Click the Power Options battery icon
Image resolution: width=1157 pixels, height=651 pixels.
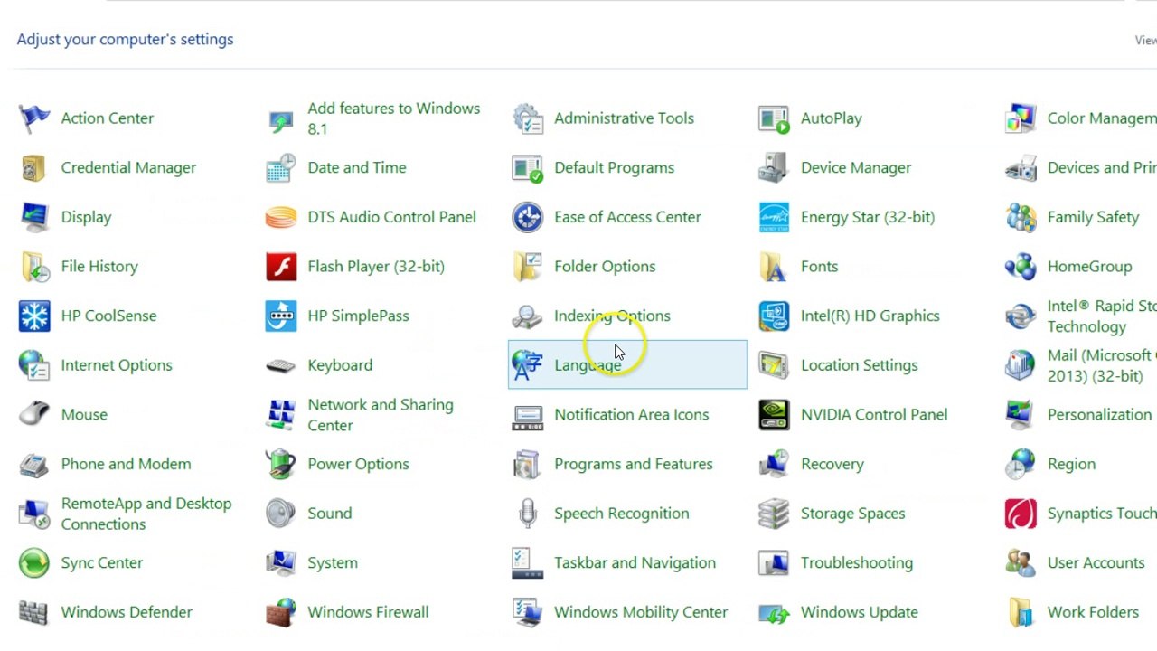tap(281, 464)
